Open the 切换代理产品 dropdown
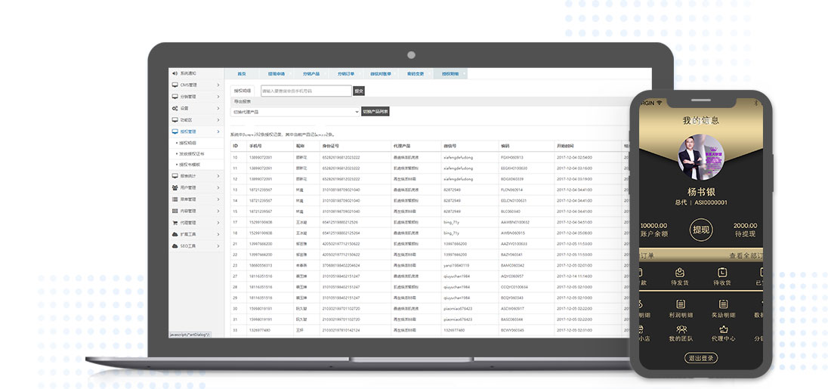 pyautogui.click(x=295, y=112)
